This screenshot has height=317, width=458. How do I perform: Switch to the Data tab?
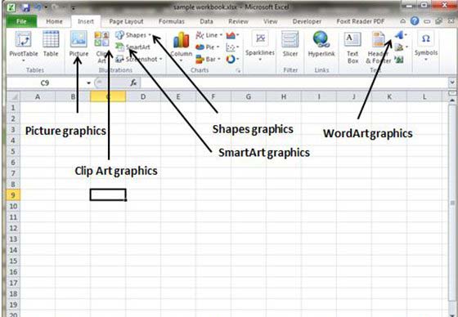(x=206, y=21)
